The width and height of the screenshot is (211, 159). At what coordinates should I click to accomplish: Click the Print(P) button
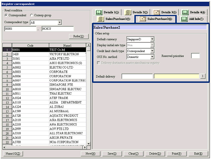(177, 154)
